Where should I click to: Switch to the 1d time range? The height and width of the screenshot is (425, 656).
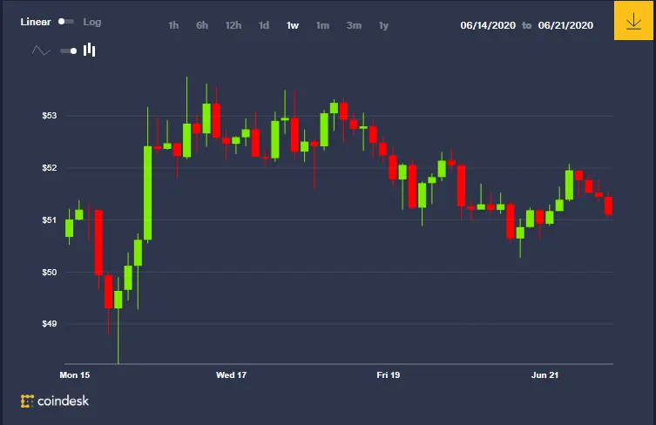pos(264,25)
